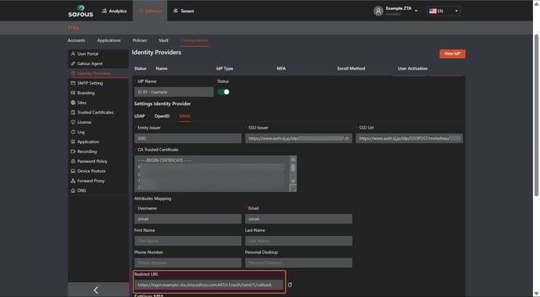Viewport: 540px width, 297px height.
Task: Click the user avatar icon
Action: click(378, 11)
